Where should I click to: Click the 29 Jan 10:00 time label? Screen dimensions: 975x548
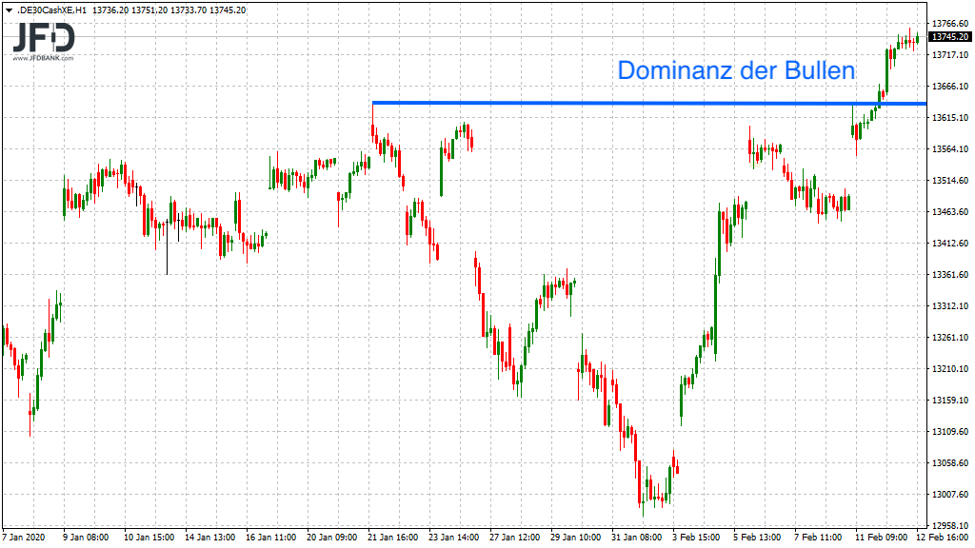click(x=575, y=538)
